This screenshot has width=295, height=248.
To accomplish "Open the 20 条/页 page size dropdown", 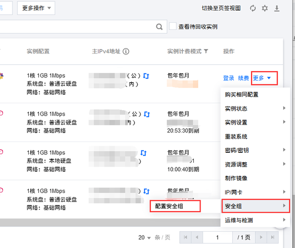I will [145, 238].
